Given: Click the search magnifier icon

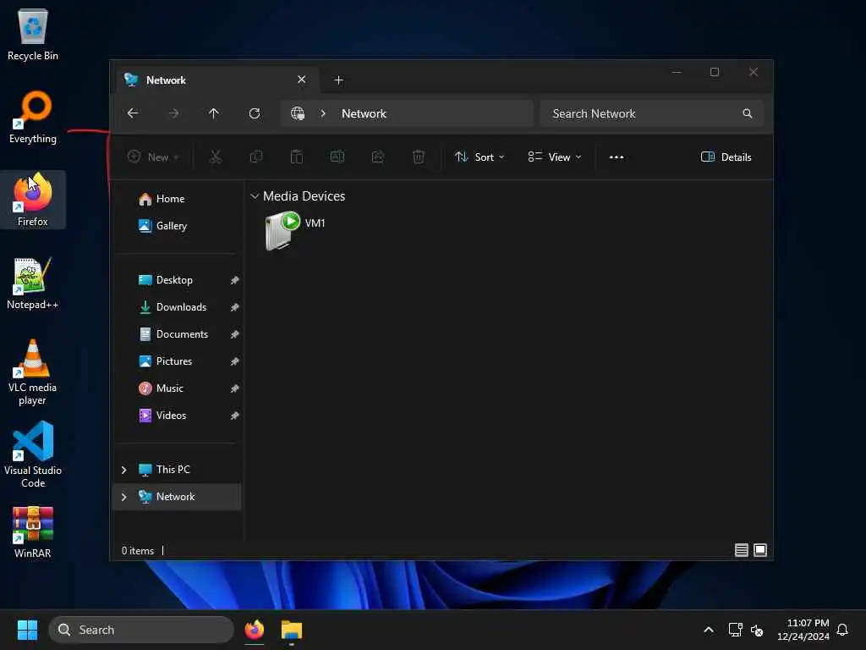Looking at the screenshot, I should click(x=748, y=113).
